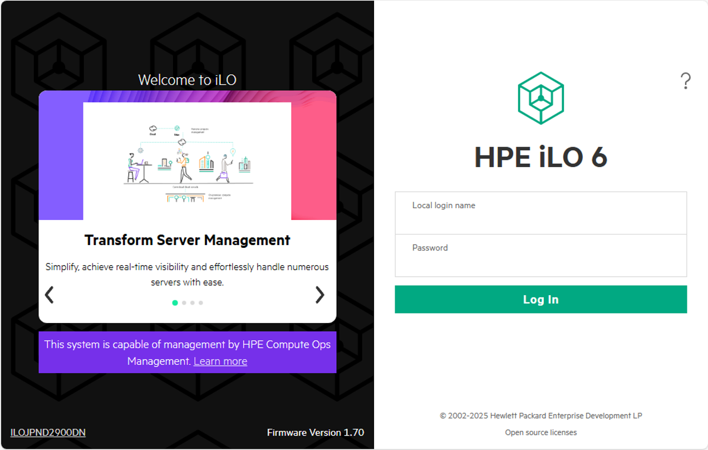Image resolution: width=708 pixels, height=450 pixels.
Task: Click the green HPE iLO cube logo
Action: (x=540, y=98)
